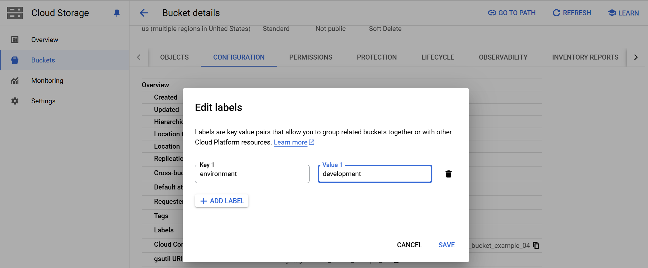The width and height of the screenshot is (648, 268).
Task: Open Settings from the sidebar
Action: pos(43,101)
